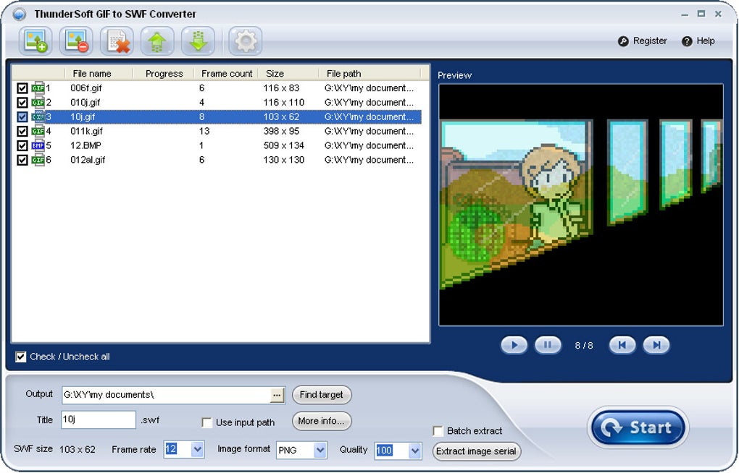Click the GIF file icon for 012al.gif
Image resolution: width=739 pixels, height=473 pixels.
point(38,160)
